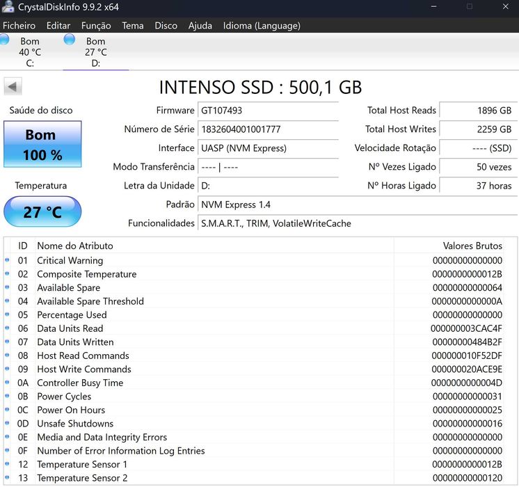519x487 pixels.
Task: Select the Critical Warning attribute name
Action: click(x=70, y=261)
